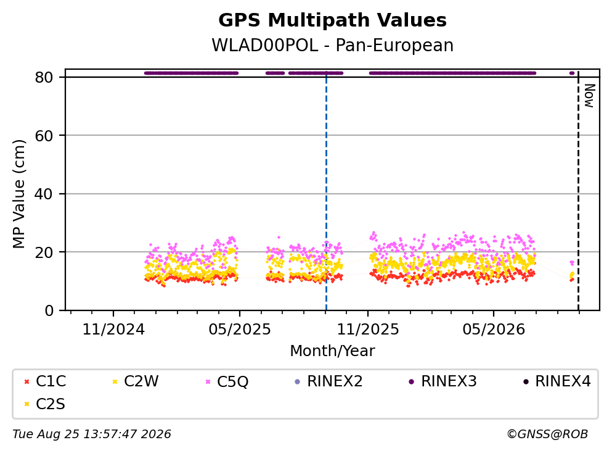Select the C1C legend label
This screenshot has height=453, width=612.
click(x=51, y=381)
